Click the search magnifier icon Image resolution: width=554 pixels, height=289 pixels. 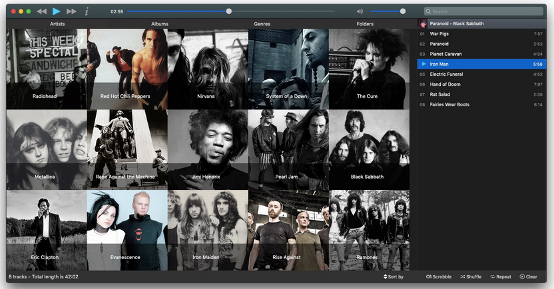point(428,11)
